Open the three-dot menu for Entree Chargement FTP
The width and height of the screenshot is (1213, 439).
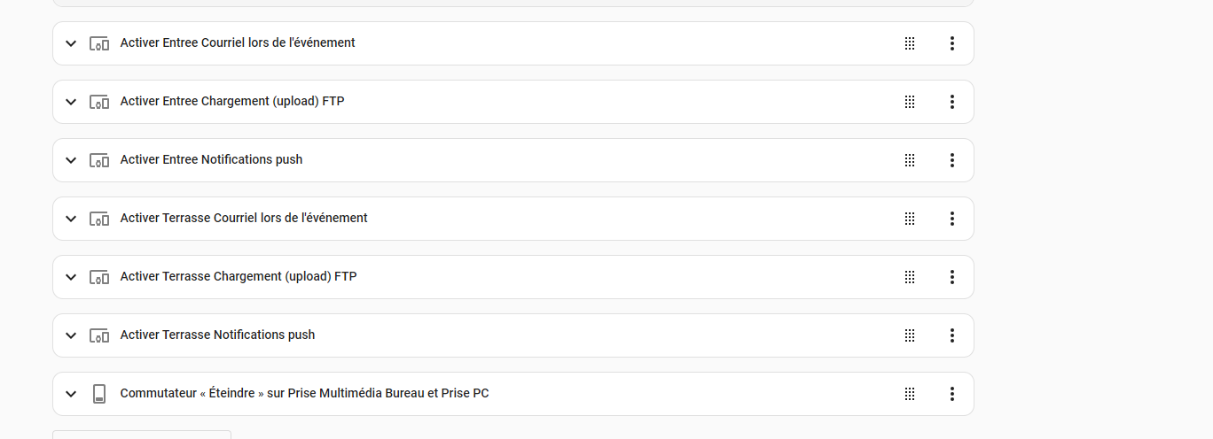pyautogui.click(x=951, y=102)
